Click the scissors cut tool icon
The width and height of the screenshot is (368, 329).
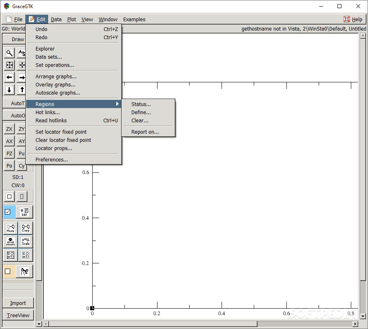coord(24,272)
